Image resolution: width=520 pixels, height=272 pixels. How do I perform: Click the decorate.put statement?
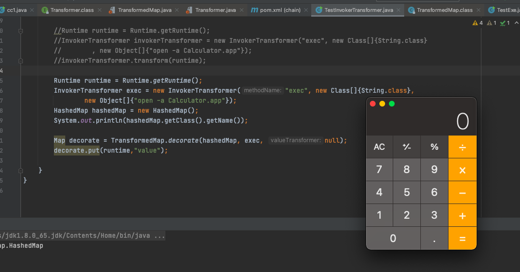coord(111,150)
